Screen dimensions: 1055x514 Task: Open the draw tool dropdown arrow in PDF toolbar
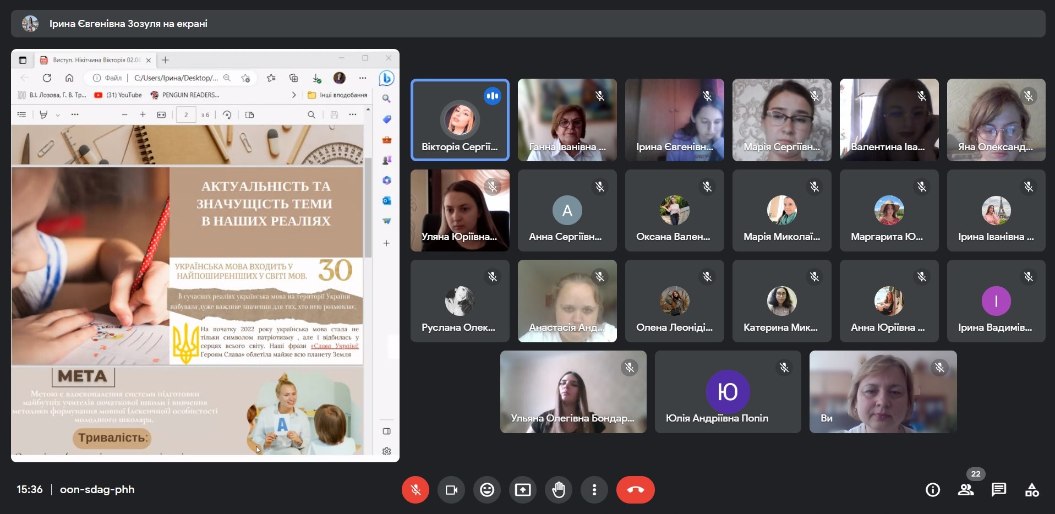[58, 115]
